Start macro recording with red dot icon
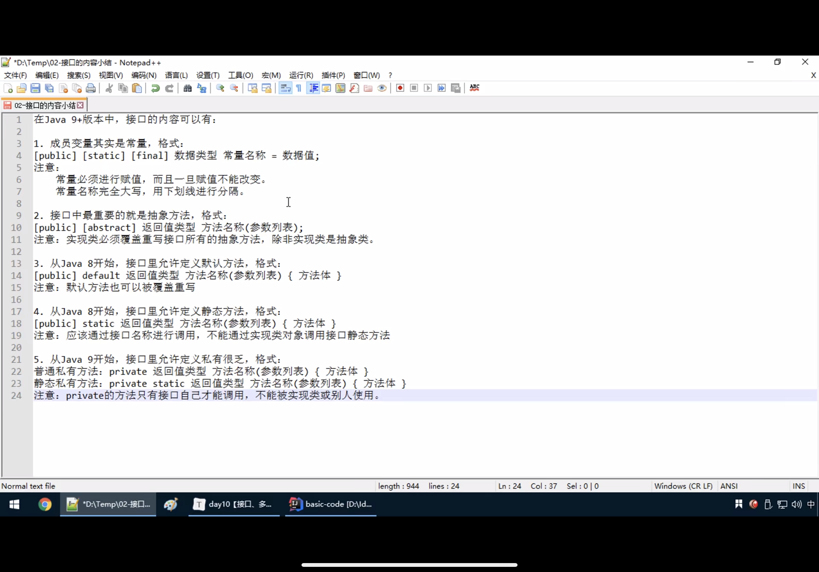The height and width of the screenshot is (572, 819). [x=400, y=88]
